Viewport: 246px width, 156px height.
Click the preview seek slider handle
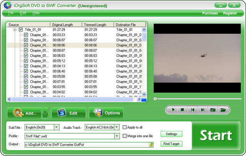[155, 99]
